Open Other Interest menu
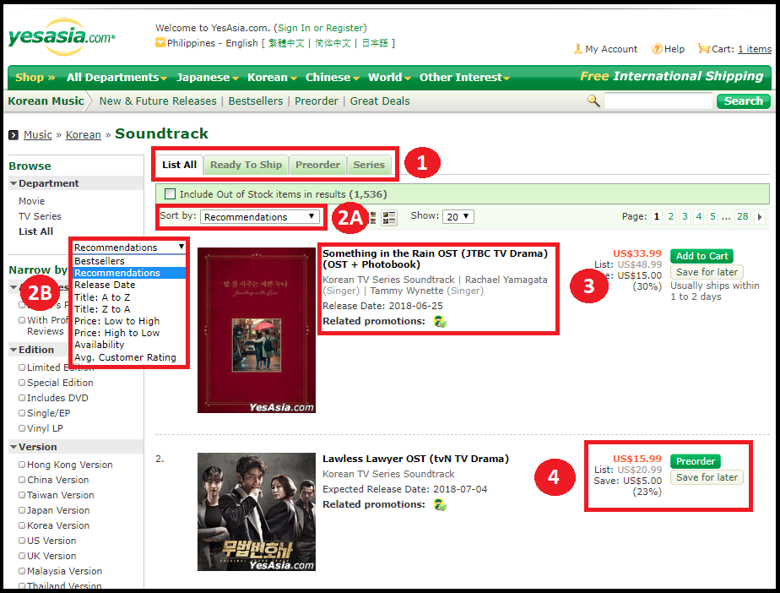780x593 pixels. 464,78
